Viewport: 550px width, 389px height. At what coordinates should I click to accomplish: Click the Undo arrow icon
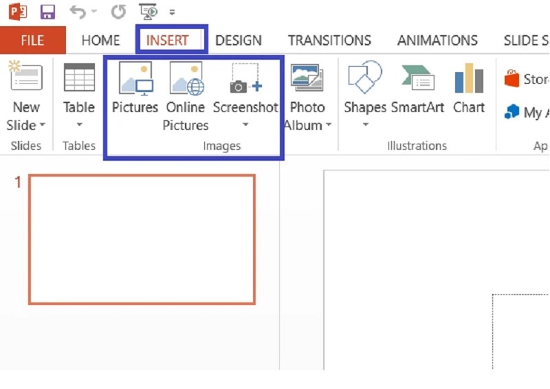point(78,12)
